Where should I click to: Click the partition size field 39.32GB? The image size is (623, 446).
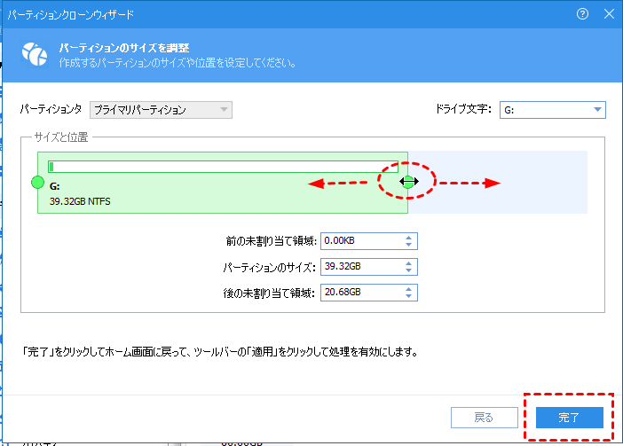click(368, 267)
